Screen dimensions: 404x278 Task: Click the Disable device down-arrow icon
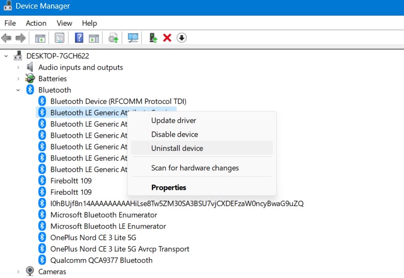click(x=182, y=38)
